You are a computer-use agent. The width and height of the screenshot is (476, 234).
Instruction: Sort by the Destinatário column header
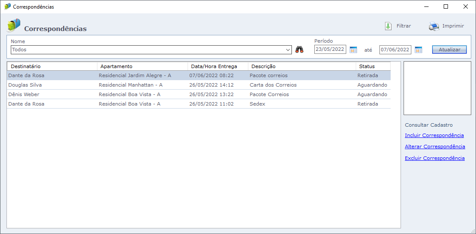click(x=52, y=66)
